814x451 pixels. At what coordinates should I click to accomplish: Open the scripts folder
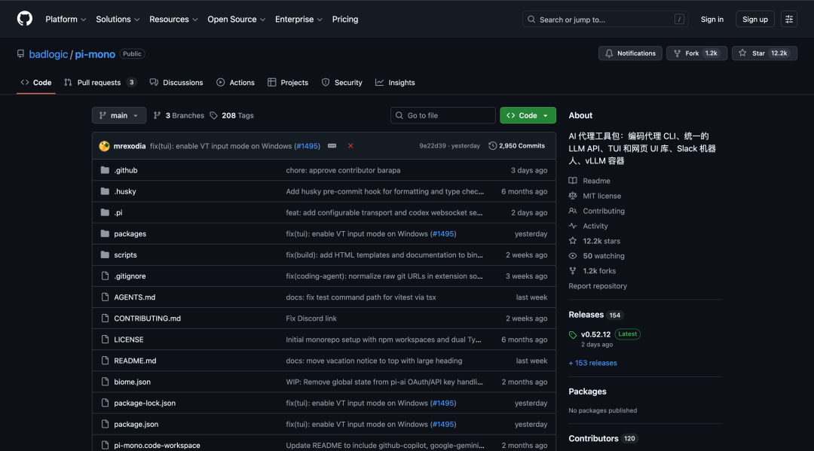pyautogui.click(x=126, y=255)
